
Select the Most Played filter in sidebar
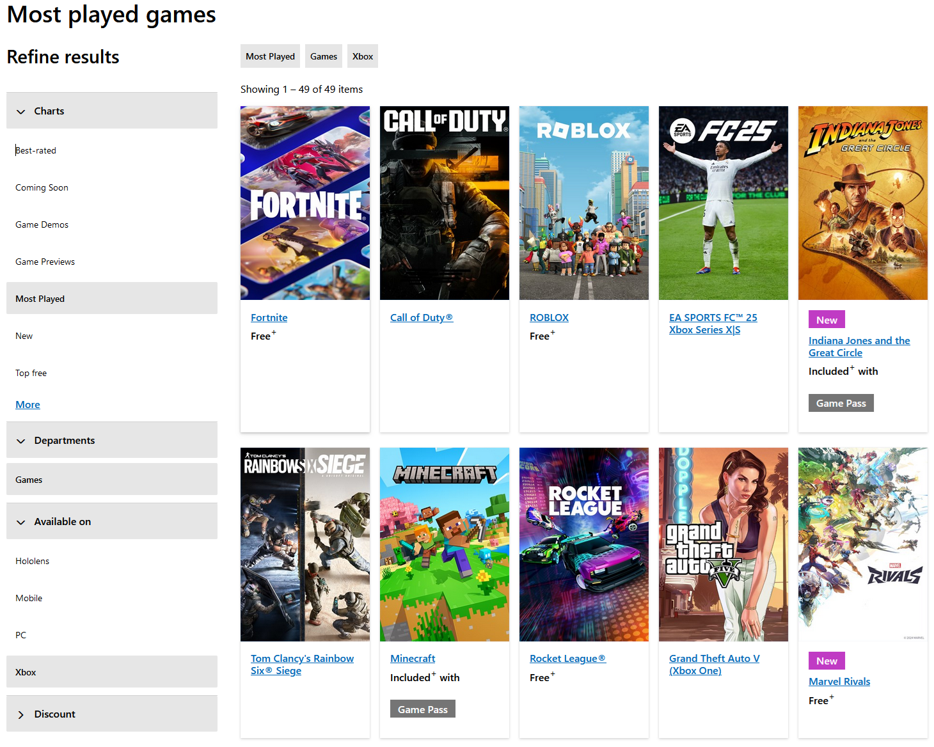(112, 299)
